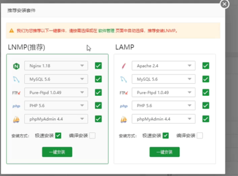Click the LNMP(推荐) heading

point(26,47)
